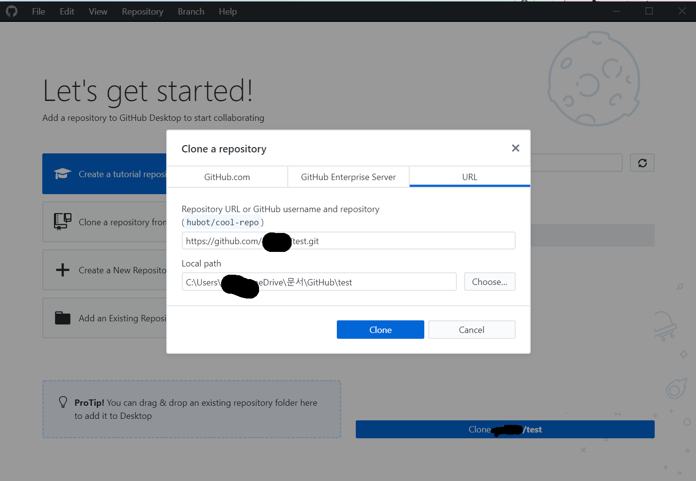Click the repository filter field behind dialog
696x481 pixels.
[576, 163]
